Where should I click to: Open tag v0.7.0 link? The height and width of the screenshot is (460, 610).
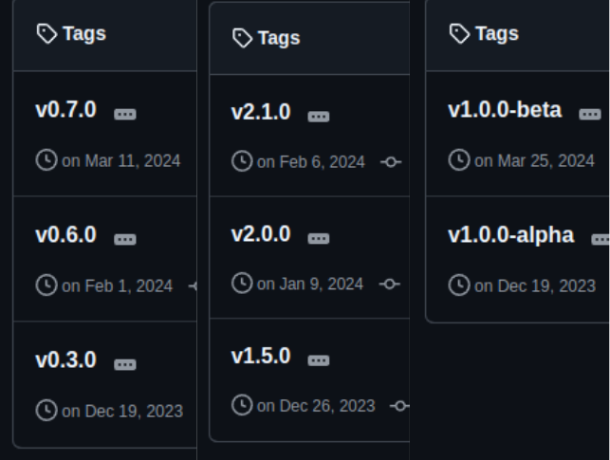click(x=65, y=110)
